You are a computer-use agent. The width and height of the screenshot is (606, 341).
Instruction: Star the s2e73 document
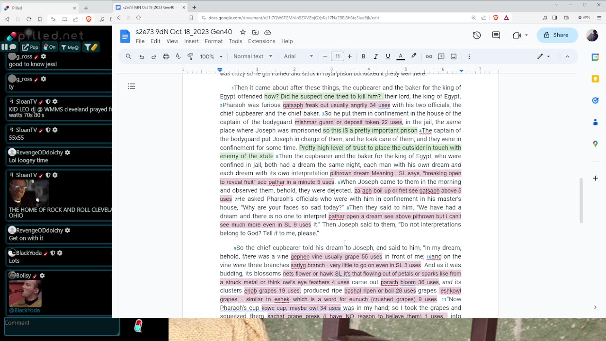tap(243, 32)
